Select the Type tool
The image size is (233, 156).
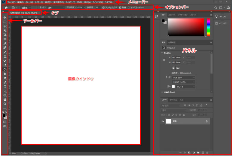[x=5, y=87]
